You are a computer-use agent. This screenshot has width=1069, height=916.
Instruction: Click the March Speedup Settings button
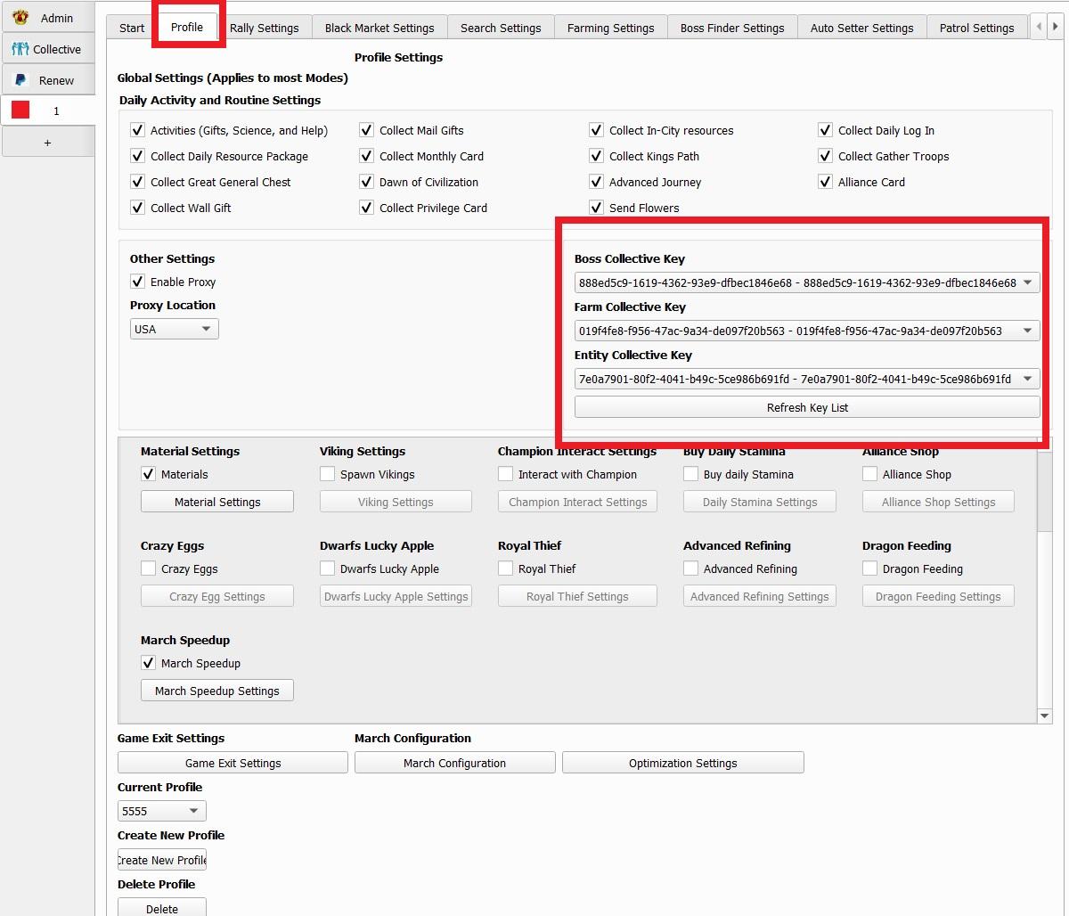pos(216,691)
